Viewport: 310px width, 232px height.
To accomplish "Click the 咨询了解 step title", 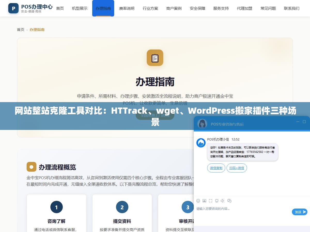I will point(57,221).
